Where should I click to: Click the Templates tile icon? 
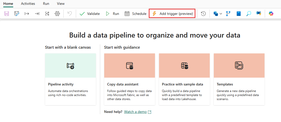click(239, 66)
